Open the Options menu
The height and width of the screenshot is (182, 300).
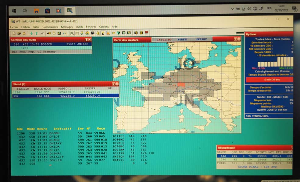(104, 27)
